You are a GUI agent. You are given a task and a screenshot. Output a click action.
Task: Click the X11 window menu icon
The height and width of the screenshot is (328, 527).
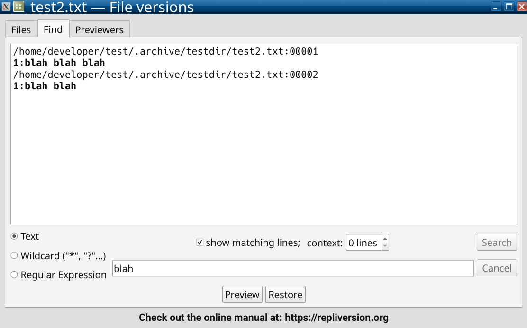6,6
